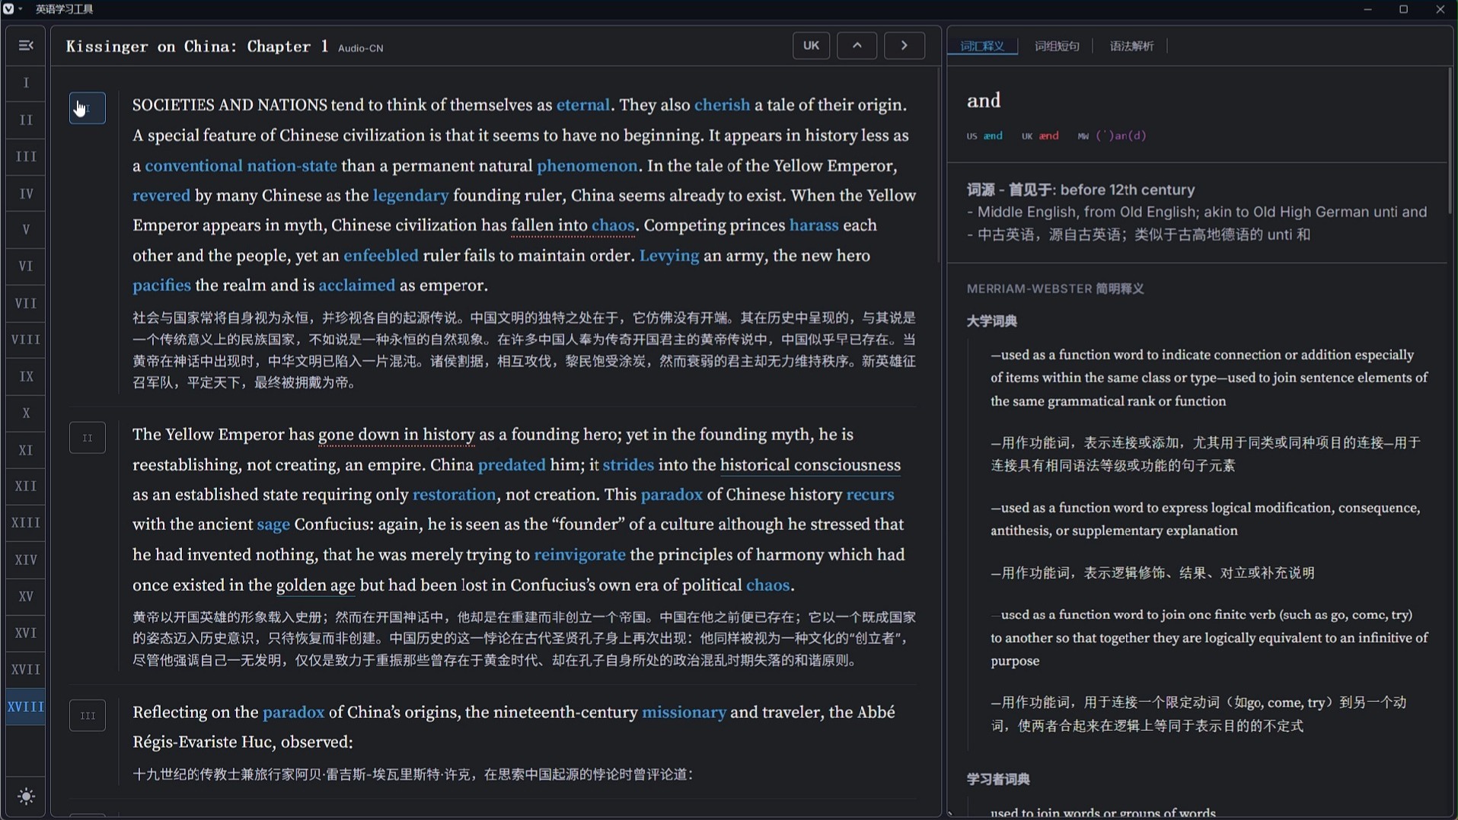Select chapter XIII in sidebar

pyautogui.click(x=26, y=523)
